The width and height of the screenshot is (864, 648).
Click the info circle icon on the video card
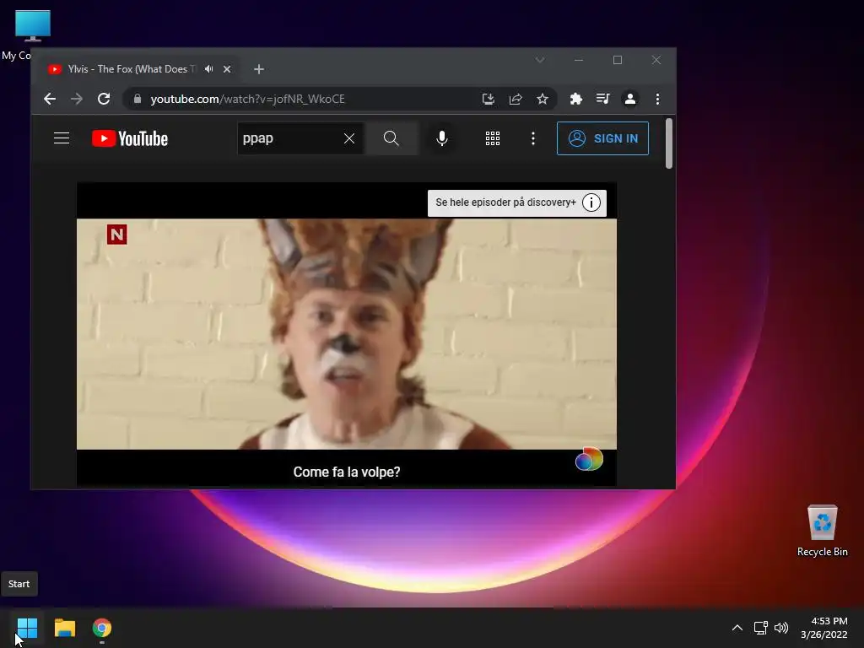click(591, 202)
